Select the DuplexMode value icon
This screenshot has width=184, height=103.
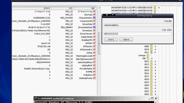[94, 37]
